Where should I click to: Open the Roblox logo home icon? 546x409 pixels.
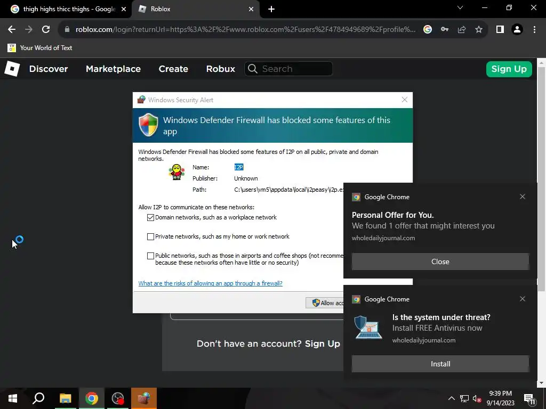(12, 69)
